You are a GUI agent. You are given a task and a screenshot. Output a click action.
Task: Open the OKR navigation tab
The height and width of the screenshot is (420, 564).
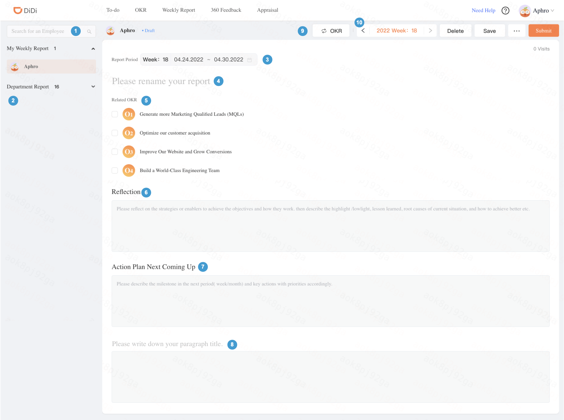tap(141, 10)
